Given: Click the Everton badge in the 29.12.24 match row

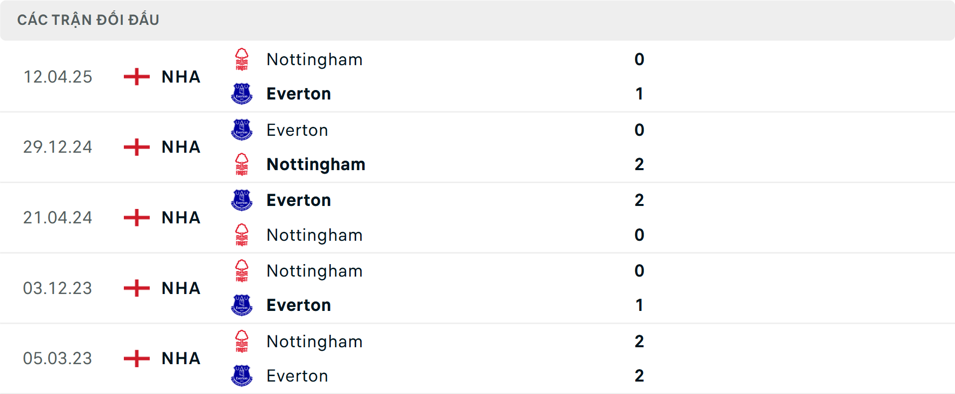Looking at the screenshot, I should coord(242,130).
